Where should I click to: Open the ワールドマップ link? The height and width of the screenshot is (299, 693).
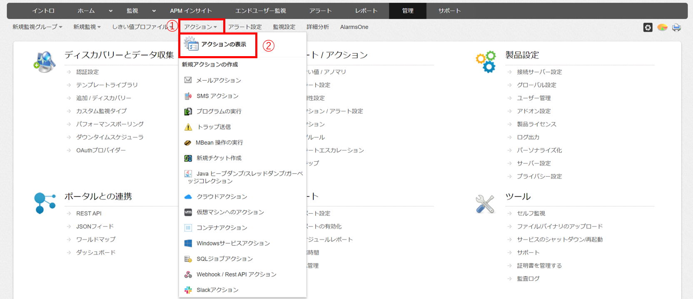[x=96, y=240]
